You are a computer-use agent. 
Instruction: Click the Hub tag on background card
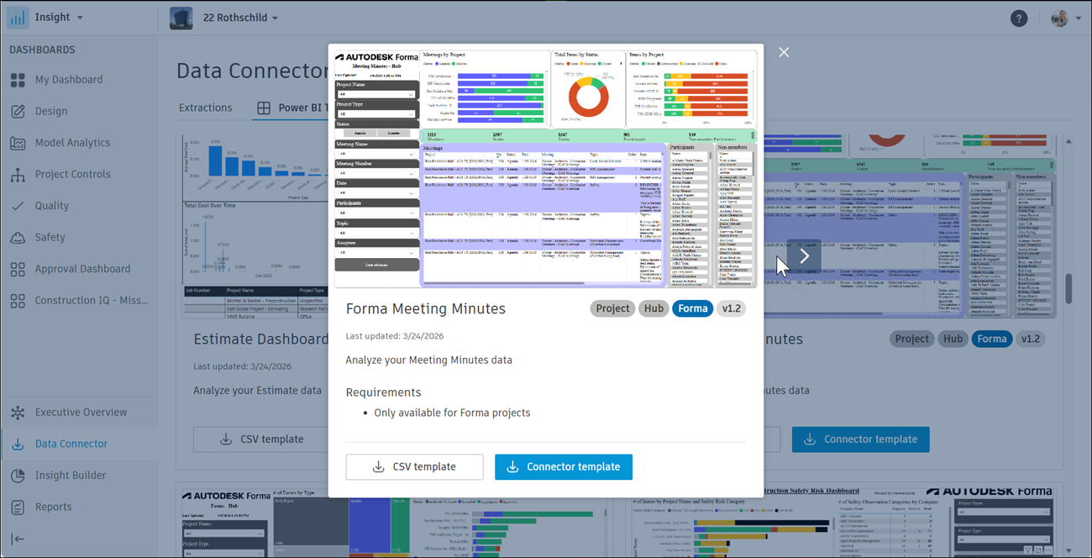[x=953, y=339]
